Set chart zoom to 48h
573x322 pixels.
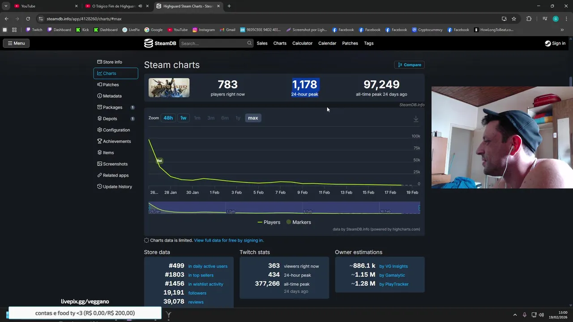tap(168, 118)
